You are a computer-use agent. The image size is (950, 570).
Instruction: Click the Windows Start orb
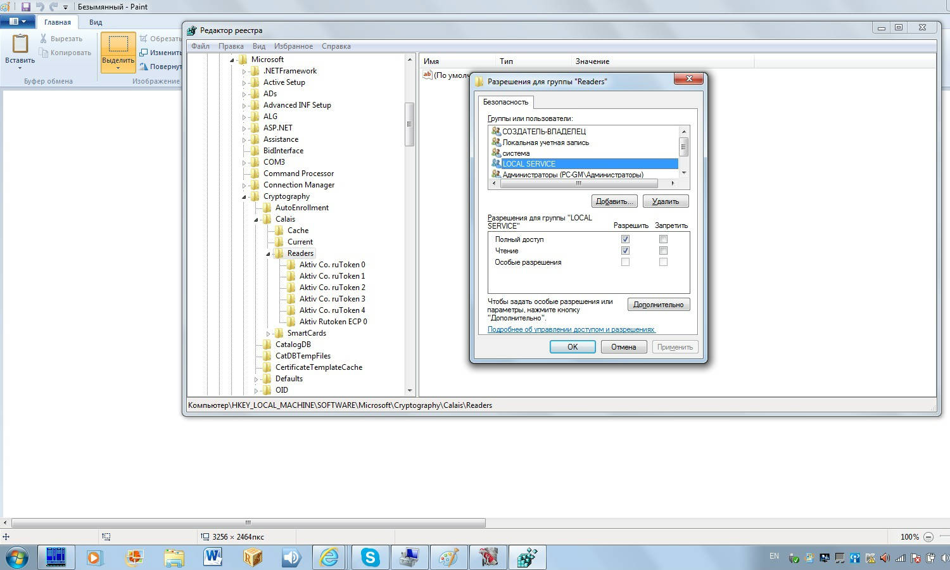[x=16, y=557]
